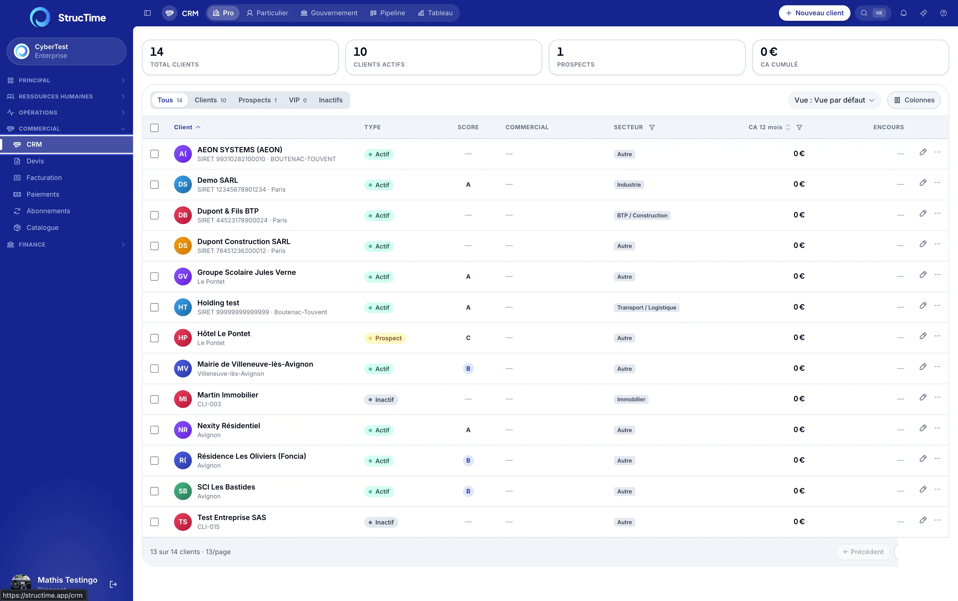Edit Mairie de Villeneuve-lès-Avignon pencil icon

coord(923,366)
